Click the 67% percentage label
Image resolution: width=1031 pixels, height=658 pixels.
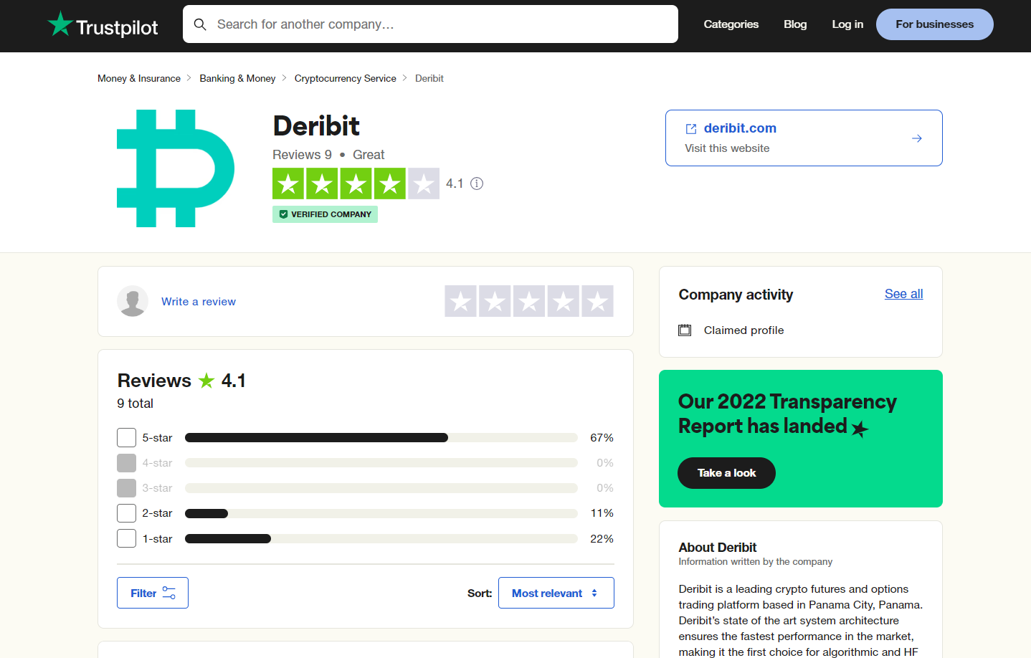[x=602, y=438]
